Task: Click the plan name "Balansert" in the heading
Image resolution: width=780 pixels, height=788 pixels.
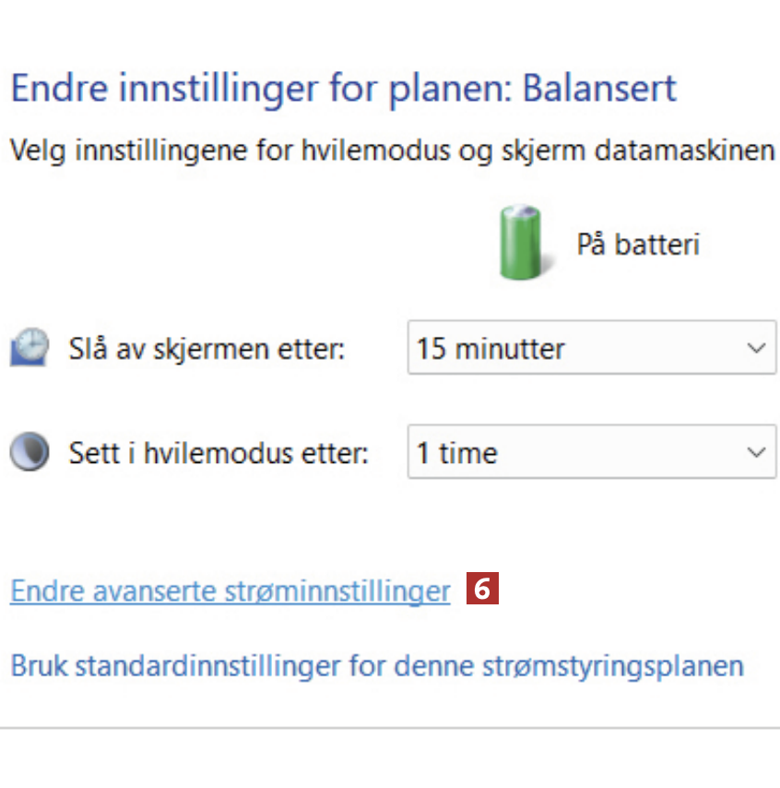Action: point(599,89)
